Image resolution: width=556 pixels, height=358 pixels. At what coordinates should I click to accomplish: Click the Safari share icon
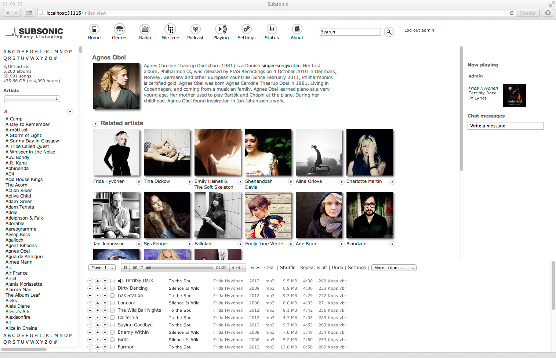pos(29,13)
